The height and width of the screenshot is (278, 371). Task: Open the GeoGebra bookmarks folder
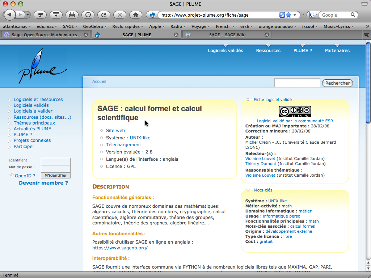click(94, 26)
